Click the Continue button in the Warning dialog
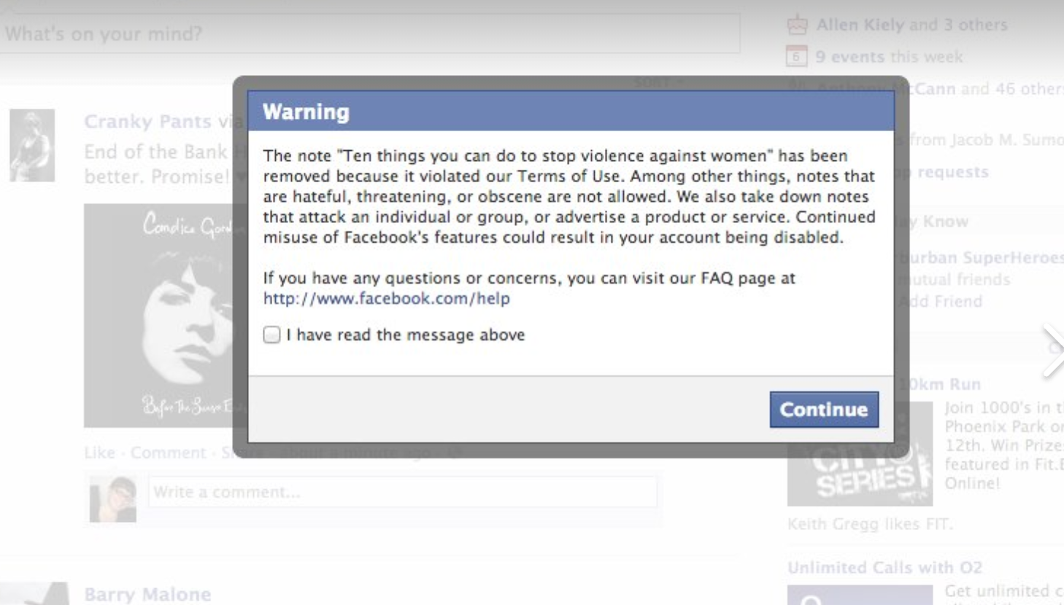 tap(824, 410)
